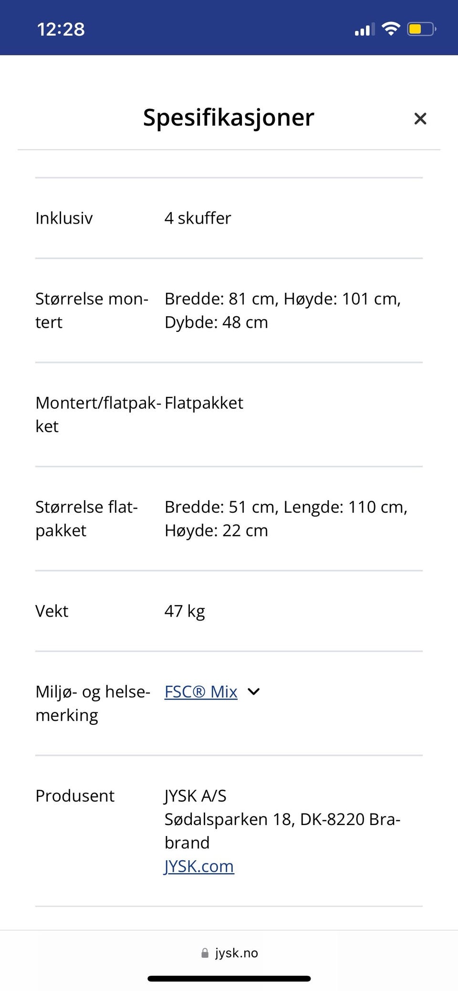This screenshot has width=458, height=991.
Task: Tap the '4 skuffer' value
Action: click(x=198, y=218)
